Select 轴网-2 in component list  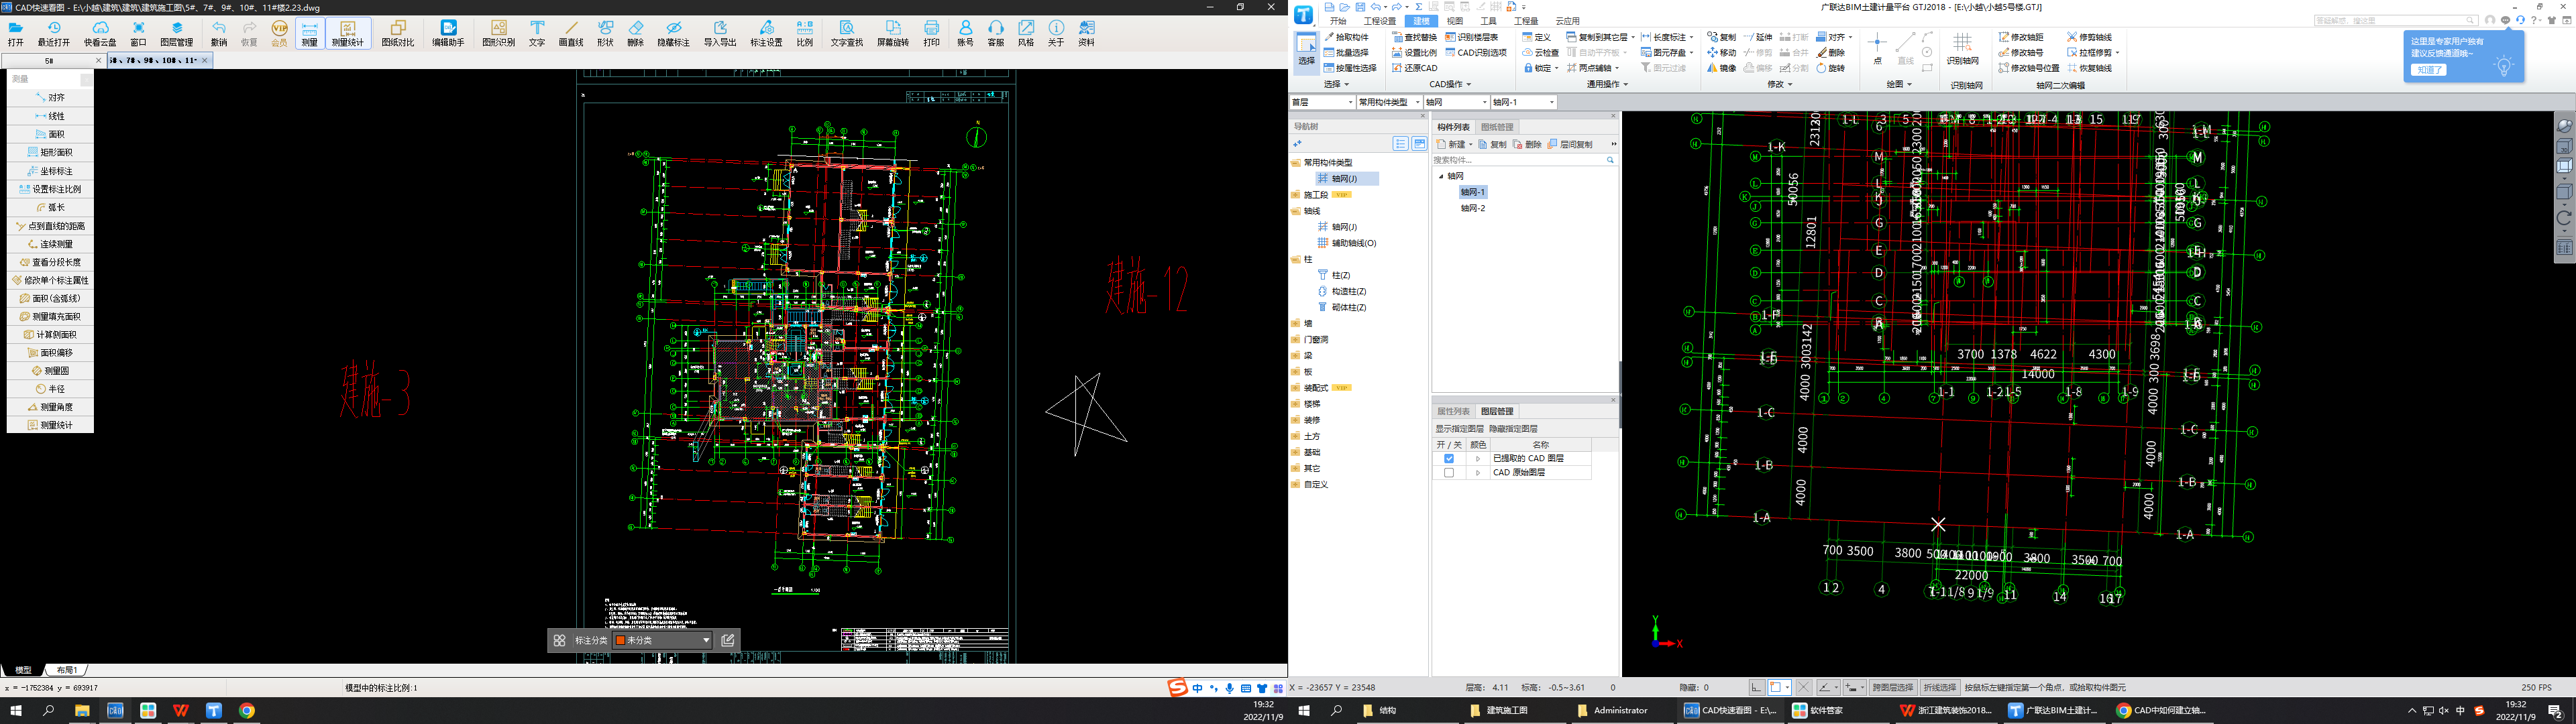(1473, 208)
